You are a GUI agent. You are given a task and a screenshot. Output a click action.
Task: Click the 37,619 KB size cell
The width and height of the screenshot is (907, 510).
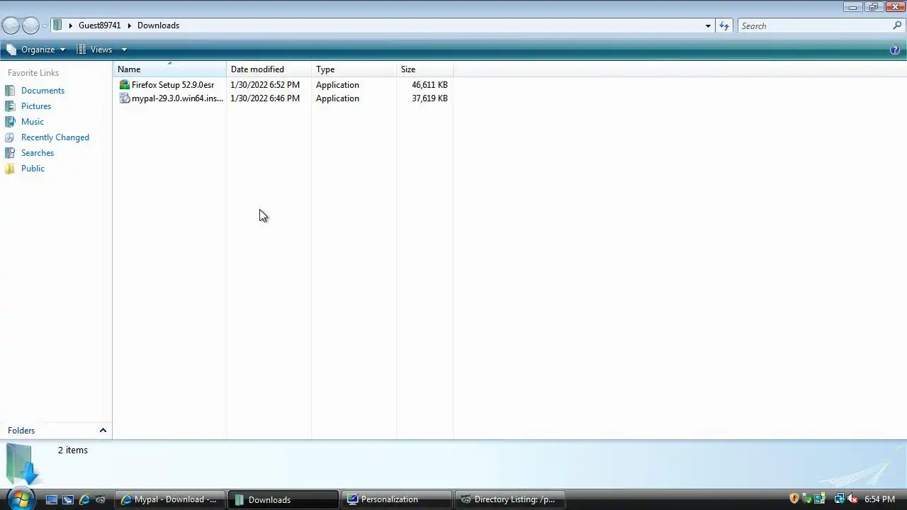point(429,98)
